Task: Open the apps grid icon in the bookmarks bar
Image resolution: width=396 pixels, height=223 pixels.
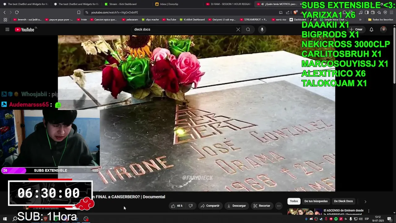Action: point(5,20)
